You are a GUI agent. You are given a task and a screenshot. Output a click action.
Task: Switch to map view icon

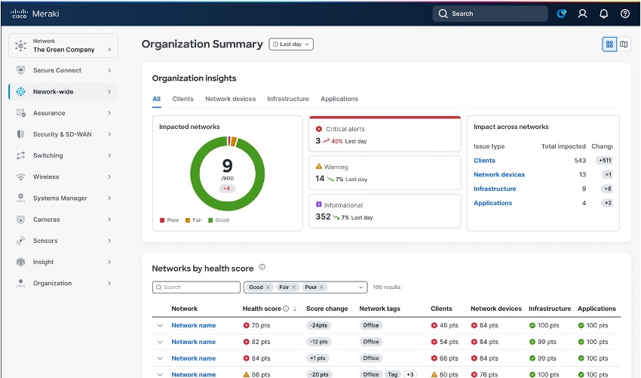point(624,45)
